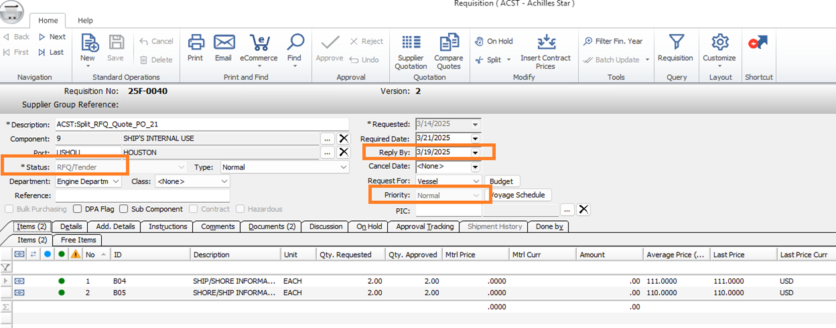Open the Documents (2) tab
Image resolution: width=836 pixels, height=328 pixels.
272,227
